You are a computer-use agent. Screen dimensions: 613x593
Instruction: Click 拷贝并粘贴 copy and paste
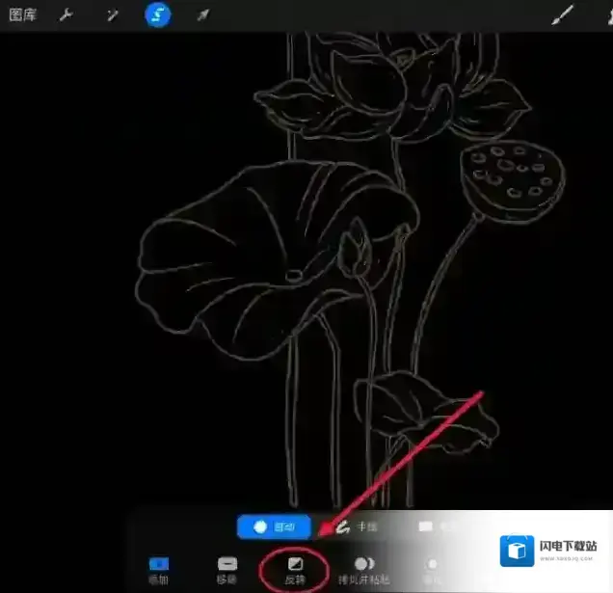pyautogui.click(x=364, y=567)
